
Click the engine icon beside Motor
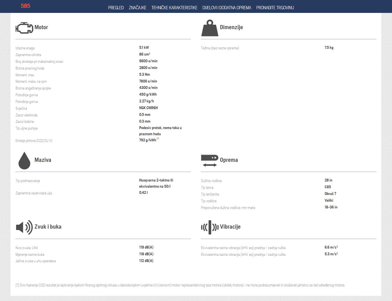(24, 28)
